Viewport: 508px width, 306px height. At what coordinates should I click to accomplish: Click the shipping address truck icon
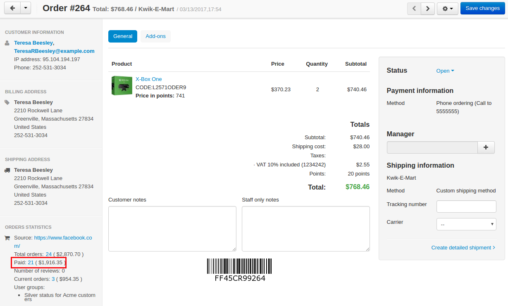7,170
